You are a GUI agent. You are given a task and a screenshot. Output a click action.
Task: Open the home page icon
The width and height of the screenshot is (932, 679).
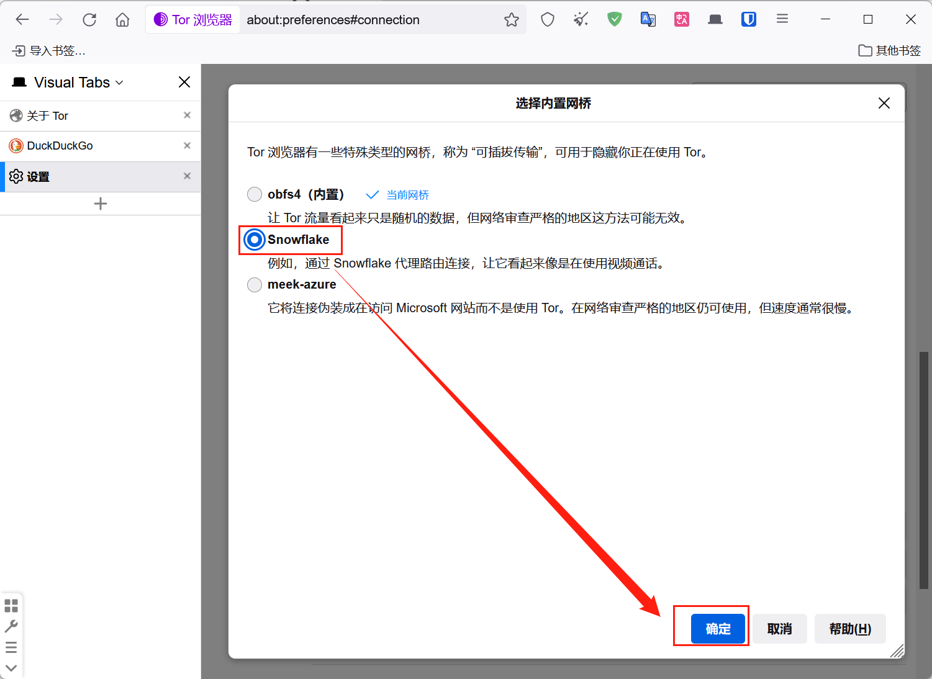pos(122,20)
